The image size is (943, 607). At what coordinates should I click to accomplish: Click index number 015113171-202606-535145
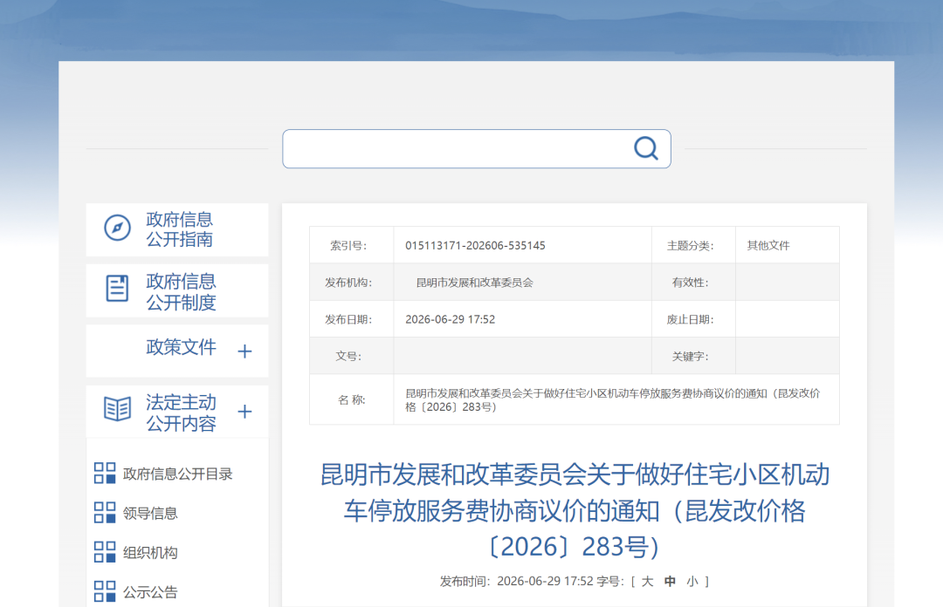pos(475,245)
